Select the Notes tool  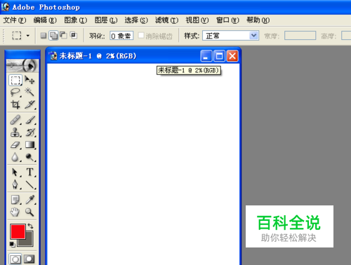(15, 200)
